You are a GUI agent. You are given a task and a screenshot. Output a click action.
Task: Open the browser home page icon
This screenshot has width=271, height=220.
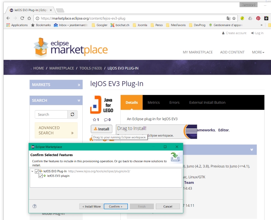click(x=29, y=18)
